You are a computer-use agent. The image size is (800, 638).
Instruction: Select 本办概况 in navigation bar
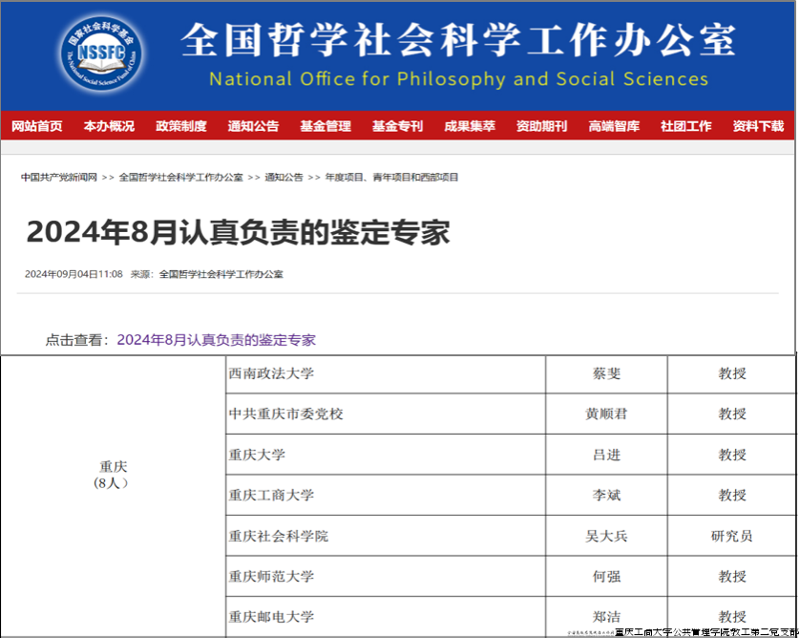click(109, 126)
